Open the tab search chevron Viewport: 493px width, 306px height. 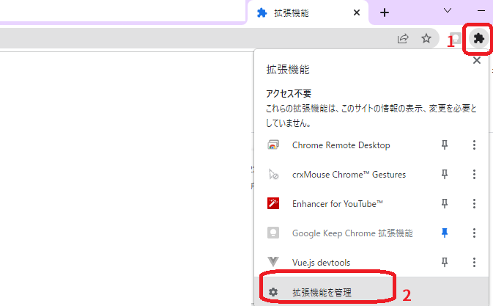click(x=448, y=10)
